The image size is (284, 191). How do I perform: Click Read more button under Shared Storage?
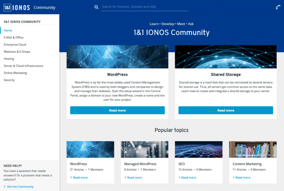click(x=226, y=110)
